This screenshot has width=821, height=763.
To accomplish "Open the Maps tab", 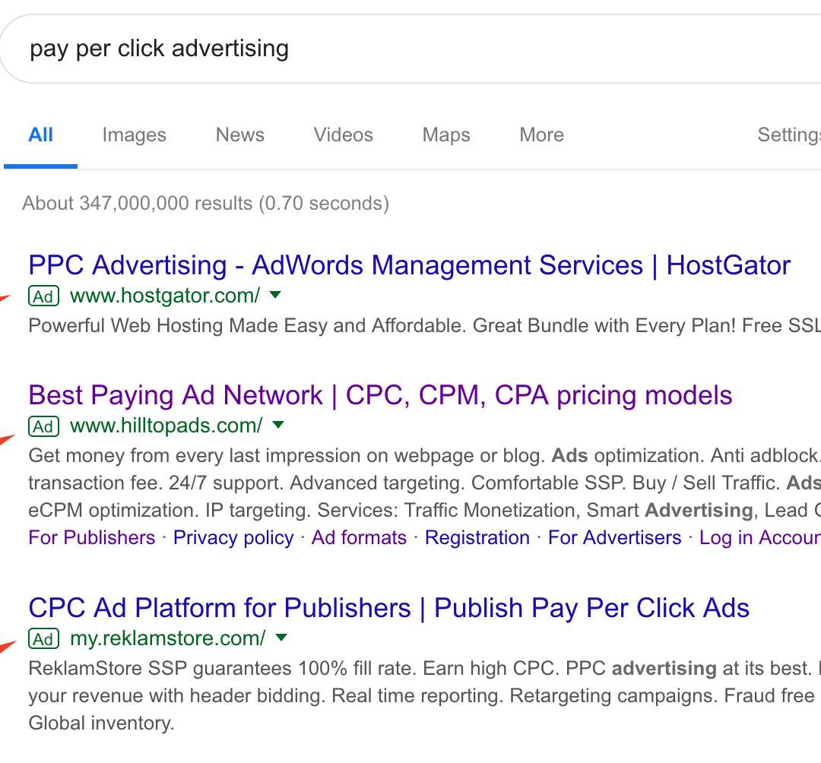I will pos(446,135).
